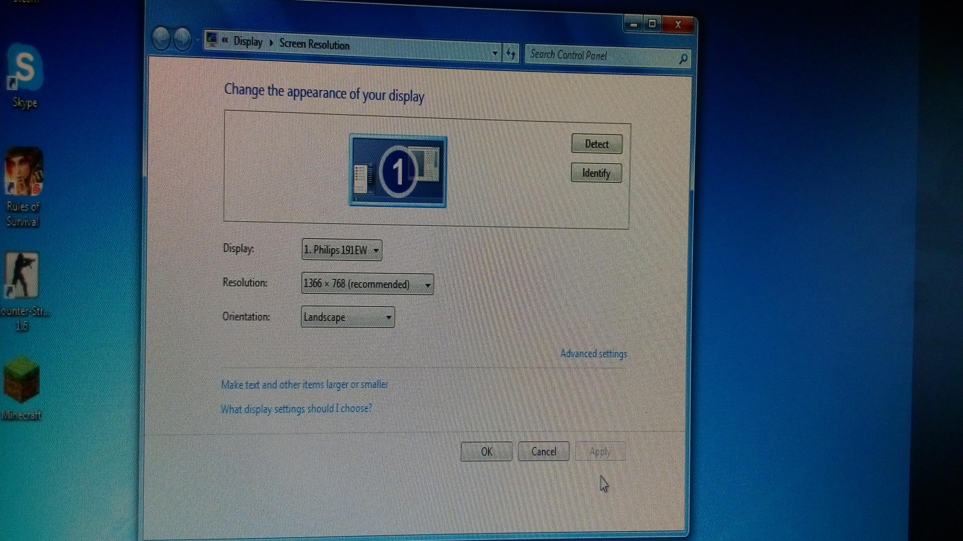Close the Screen Resolution window
The image size is (963, 541).
click(677, 25)
